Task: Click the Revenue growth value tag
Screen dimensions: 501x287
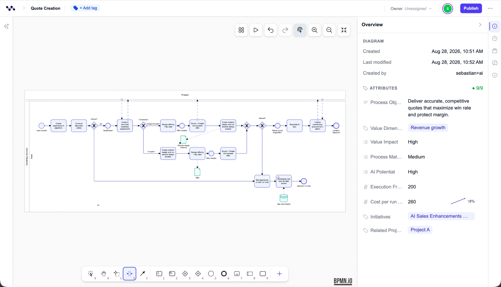Action: (428, 128)
